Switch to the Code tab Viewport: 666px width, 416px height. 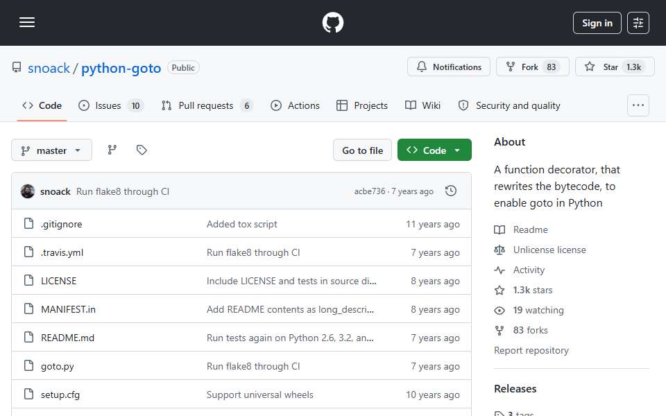[42, 105]
